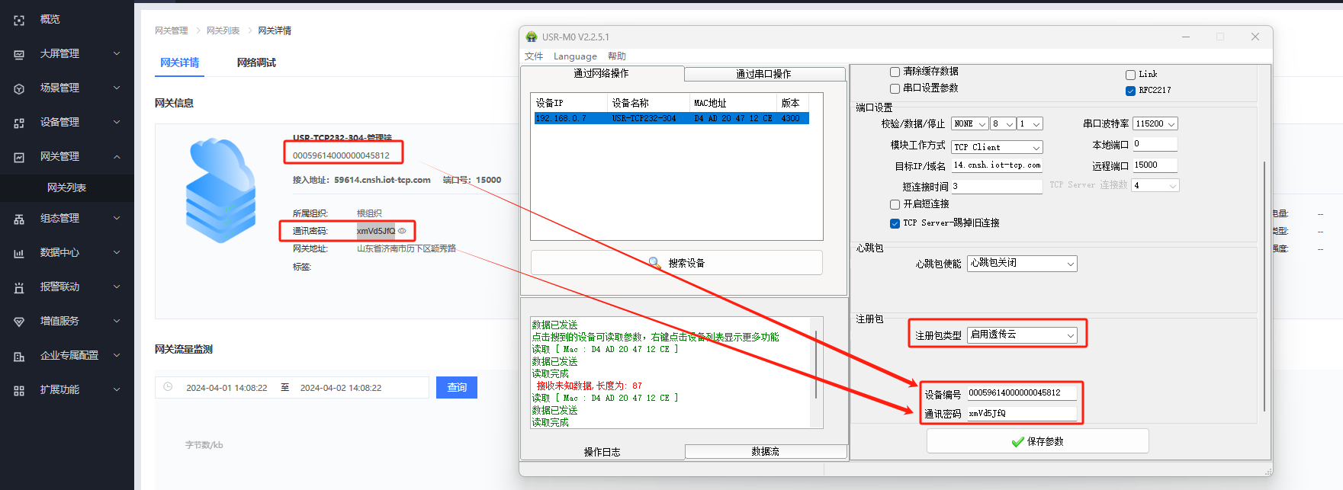The height and width of the screenshot is (490, 1343).
Task: Open the TCP Server 连接数 dropdown
Action: click(1155, 185)
